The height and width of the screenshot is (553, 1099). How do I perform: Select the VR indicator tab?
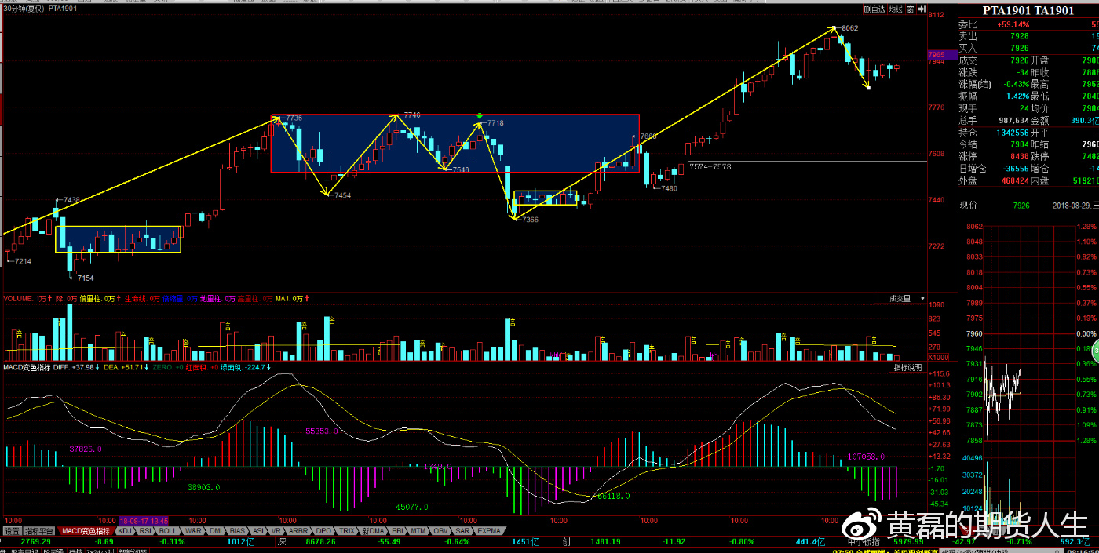click(276, 531)
